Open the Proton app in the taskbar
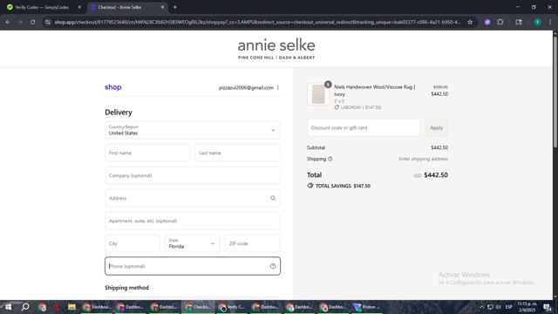558x314 pixels. (366, 307)
